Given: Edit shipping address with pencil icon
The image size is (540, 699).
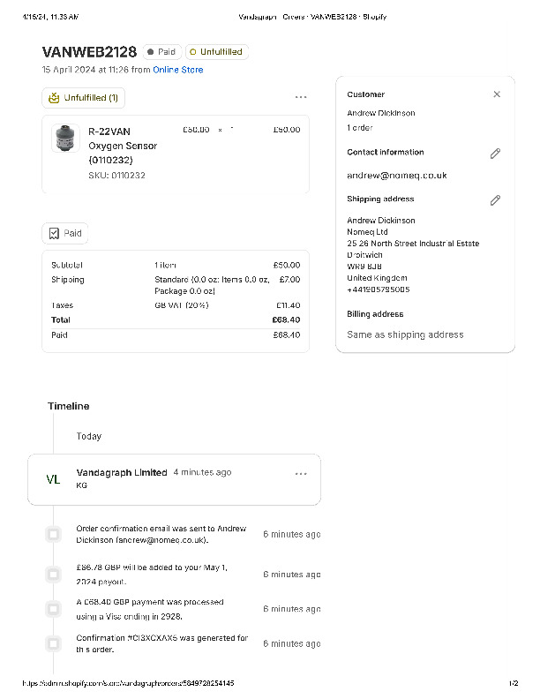Looking at the screenshot, I should (495, 200).
